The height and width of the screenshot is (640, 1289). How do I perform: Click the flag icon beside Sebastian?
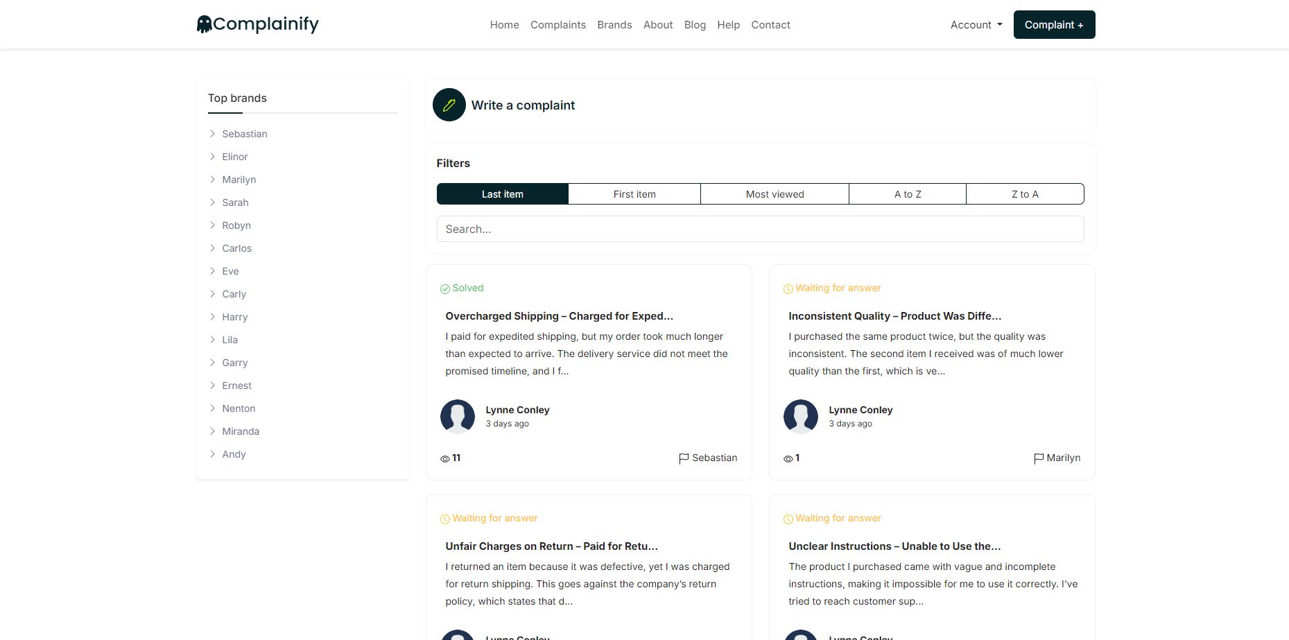tap(684, 458)
